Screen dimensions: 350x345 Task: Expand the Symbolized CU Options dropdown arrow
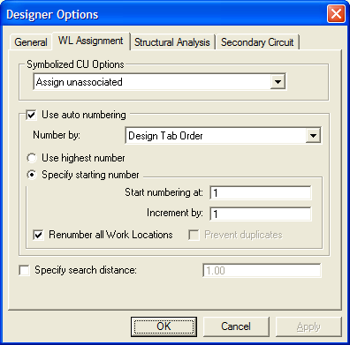pyautogui.click(x=278, y=82)
